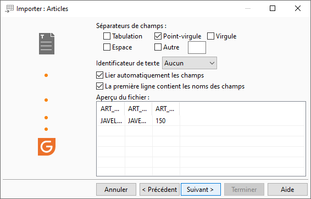
Task: Toggle Lier automatiquement les champs
Action: [x=99, y=75]
